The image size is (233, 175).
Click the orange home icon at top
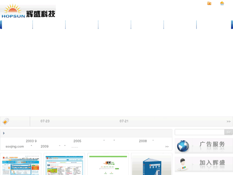tap(222, 3)
